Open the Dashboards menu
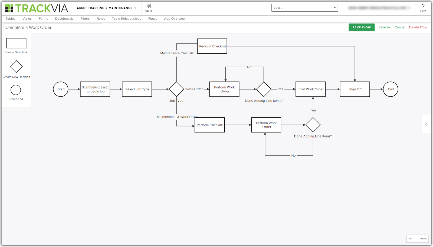 pyautogui.click(x=64, y=19)
